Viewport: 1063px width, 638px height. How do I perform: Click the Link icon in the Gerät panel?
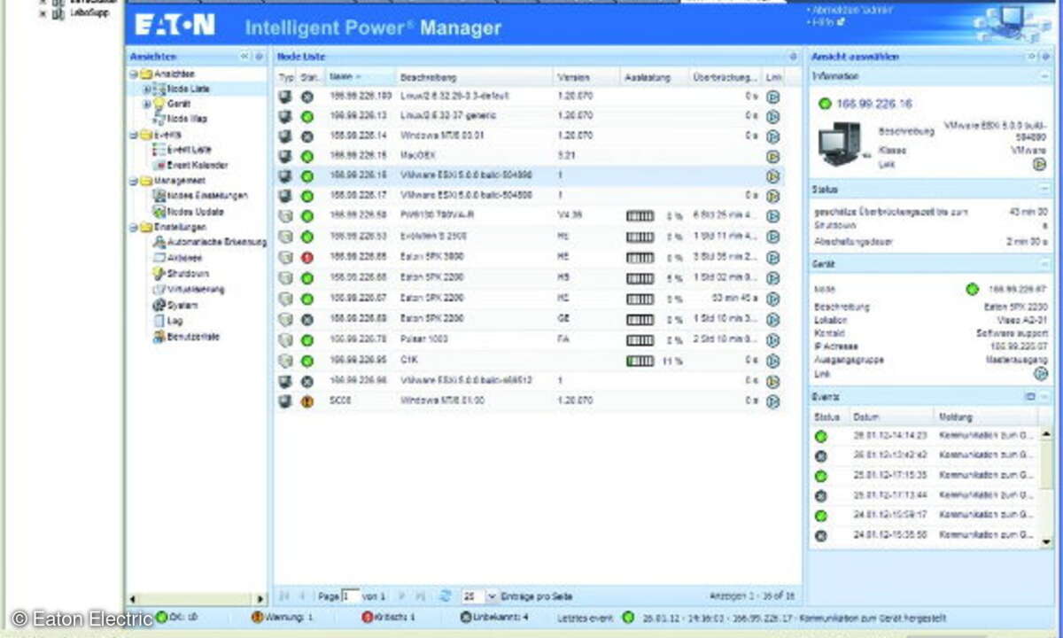[x=1040, y=374]
